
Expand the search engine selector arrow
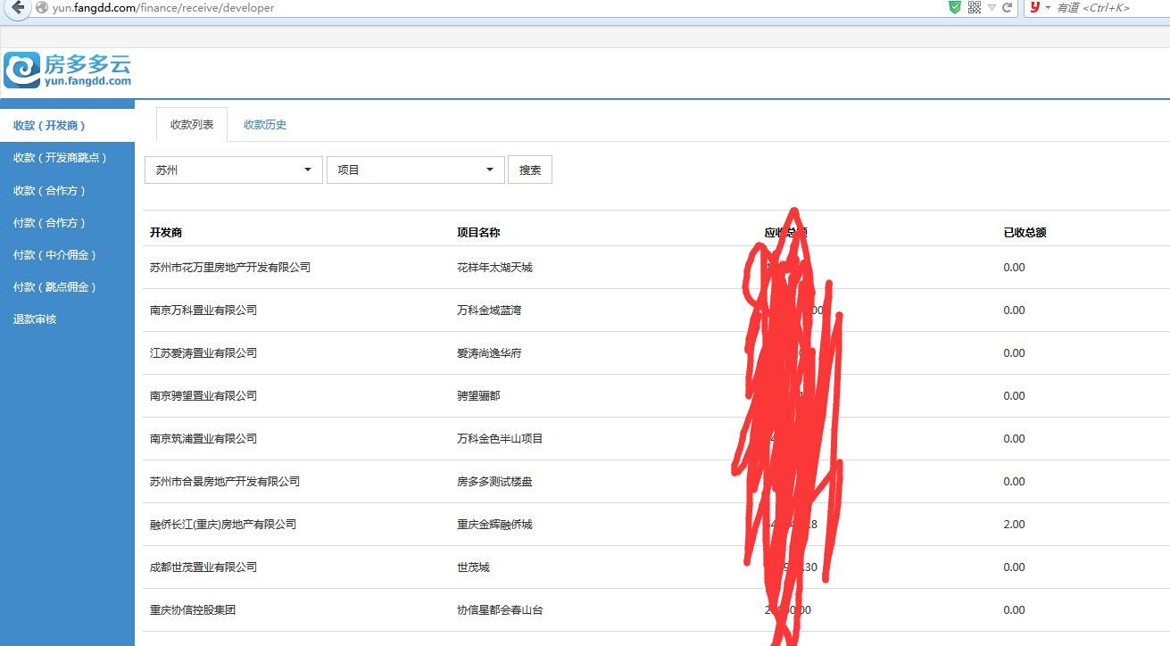[1049, 7]
